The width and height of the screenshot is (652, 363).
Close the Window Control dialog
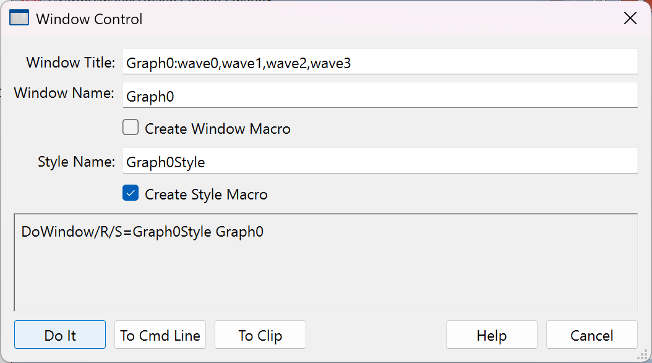(x=630, y=19)
